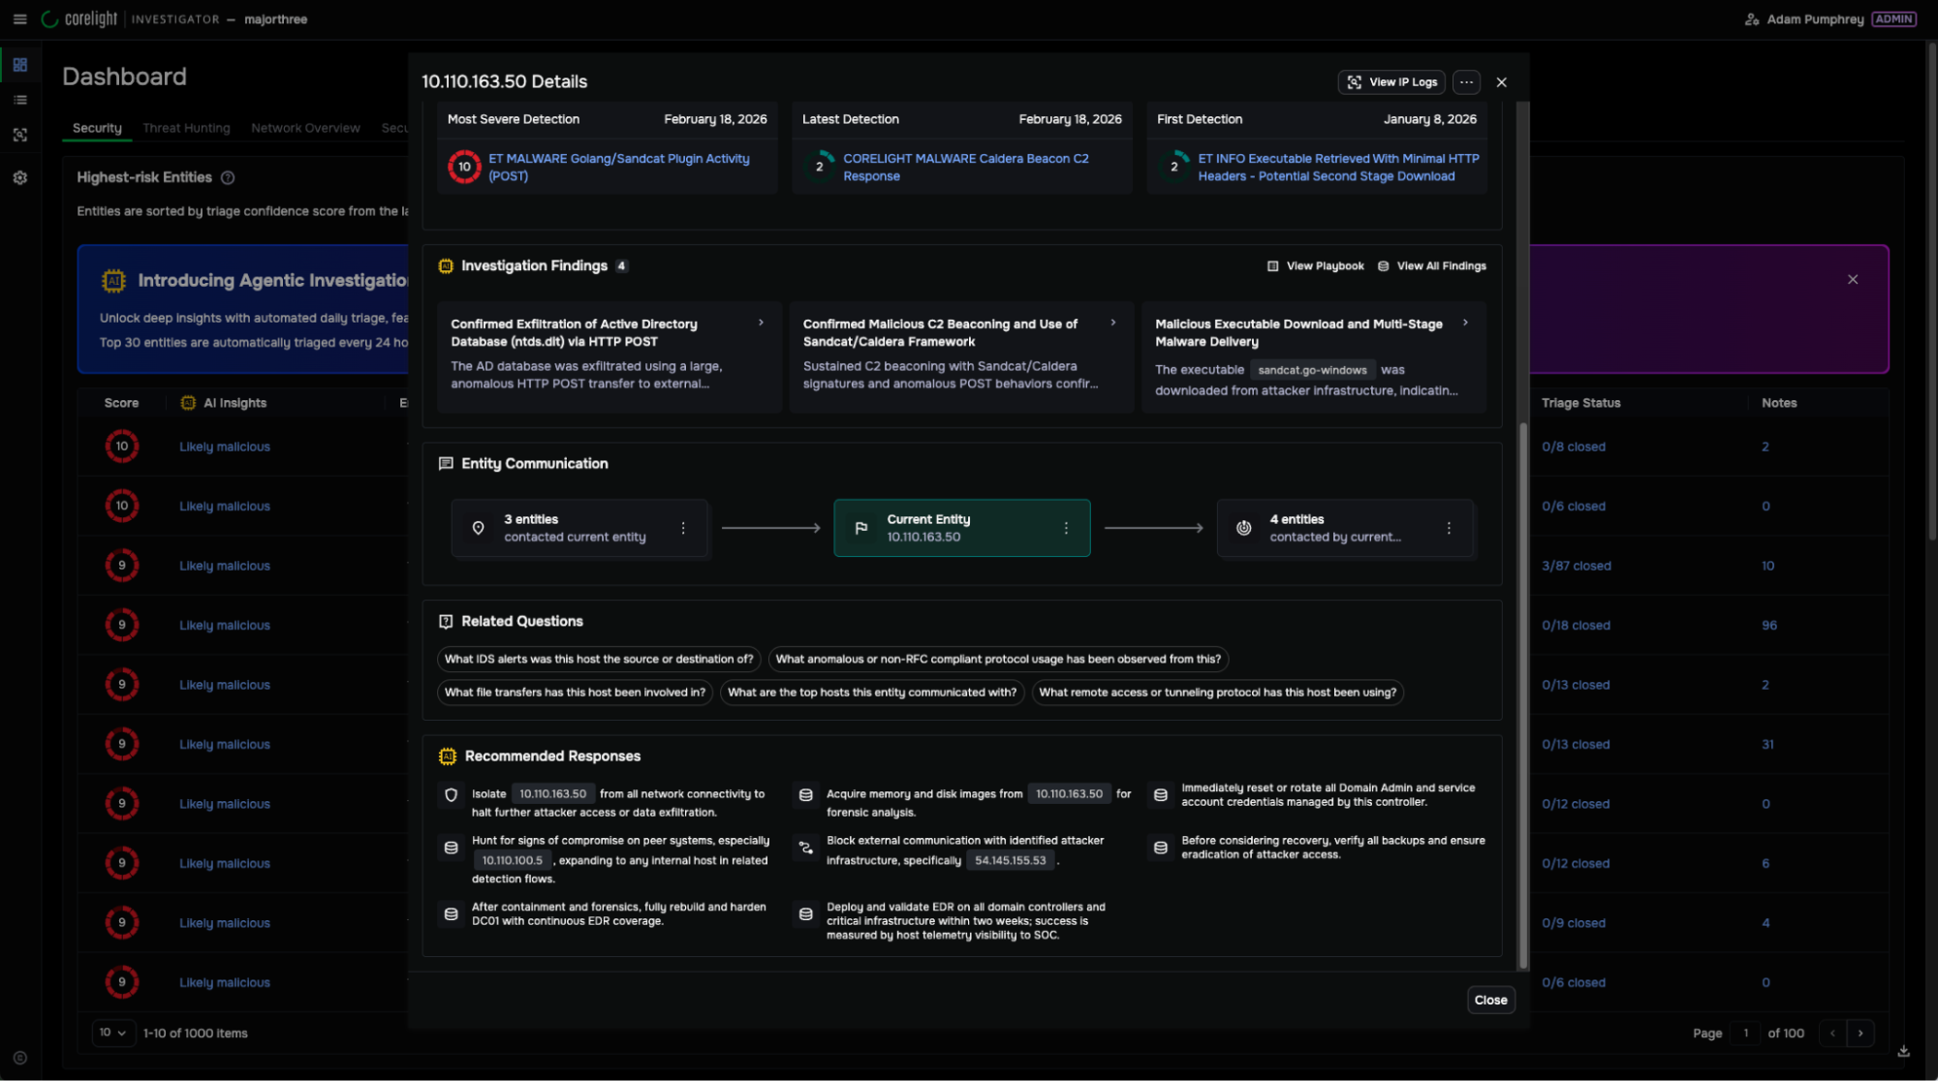
Task: Close the 10.110.163.50 Details panel
Action: click(x=1501, y=82)
